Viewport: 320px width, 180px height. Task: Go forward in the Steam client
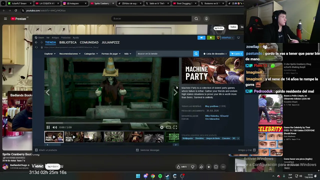click(x=41, y=42)
